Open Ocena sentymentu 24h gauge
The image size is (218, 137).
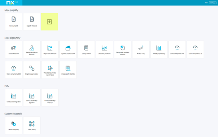click(177, 49)
